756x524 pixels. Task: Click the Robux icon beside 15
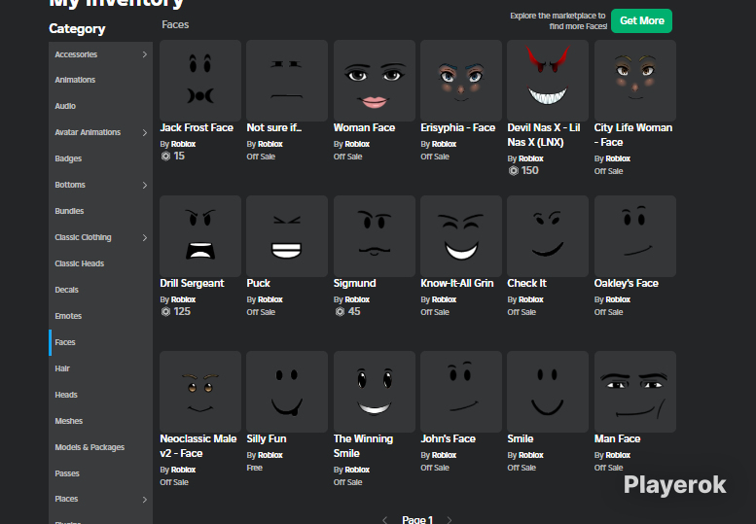click(165, 157)
